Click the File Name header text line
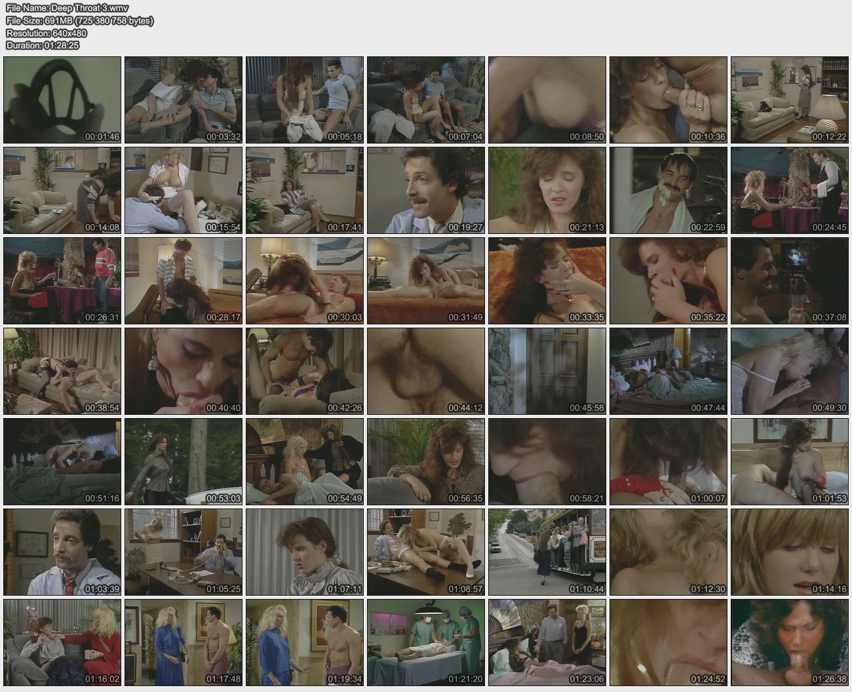The width and height of the screenshot is (852, 692). point(68,9)
